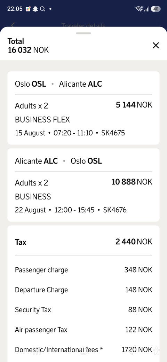Image resolution: width=167 pixels, height=362 pixels.
Task: Tap the Passenger charge row
Action: click(x=83, y=270)
